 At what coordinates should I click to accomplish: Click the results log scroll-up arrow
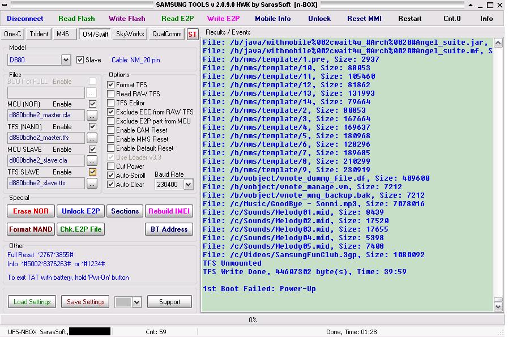pos(498,42)
